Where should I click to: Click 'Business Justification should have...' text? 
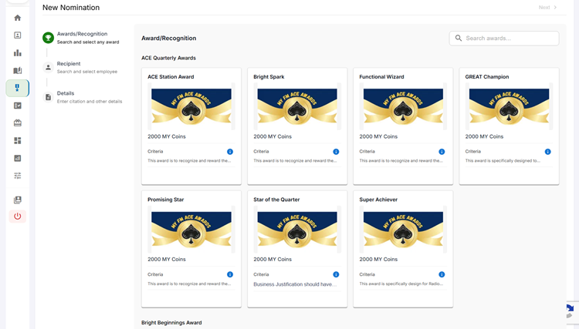click(x=295, y=284)
